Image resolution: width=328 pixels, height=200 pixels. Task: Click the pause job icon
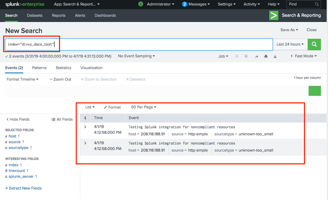pyautogui.click(x=237, y=56)
